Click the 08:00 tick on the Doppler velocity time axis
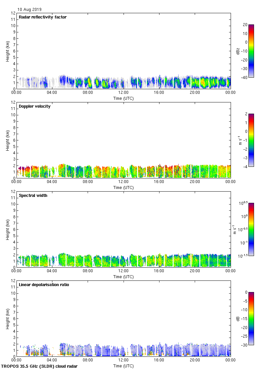The image size is (257, 370). pyautogui.click(x=88, y=182)
